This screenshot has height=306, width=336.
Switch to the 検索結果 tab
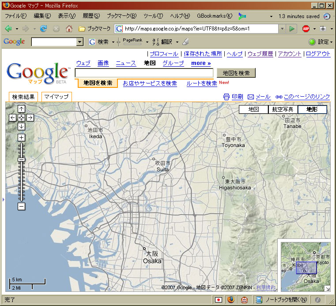tap(23, 97)
